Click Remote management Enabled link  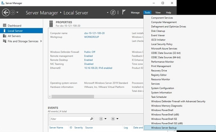88,56
